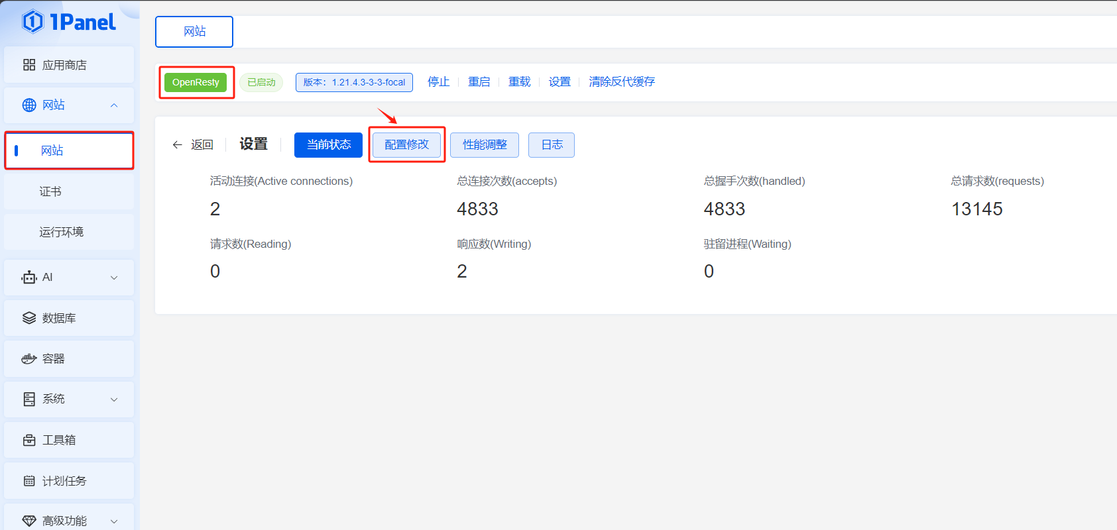Screen dimensions: 1117x530
Task: Click the Docker whale icon for 容器
Action: tap(29, 359)
